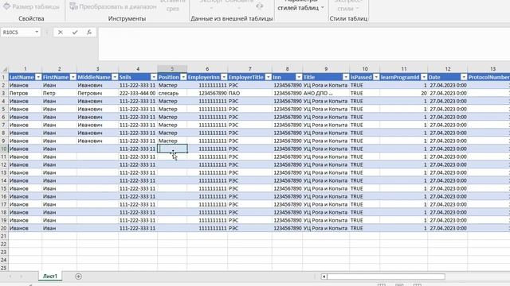Open EmployerTitle column filter dropdown

269,77
